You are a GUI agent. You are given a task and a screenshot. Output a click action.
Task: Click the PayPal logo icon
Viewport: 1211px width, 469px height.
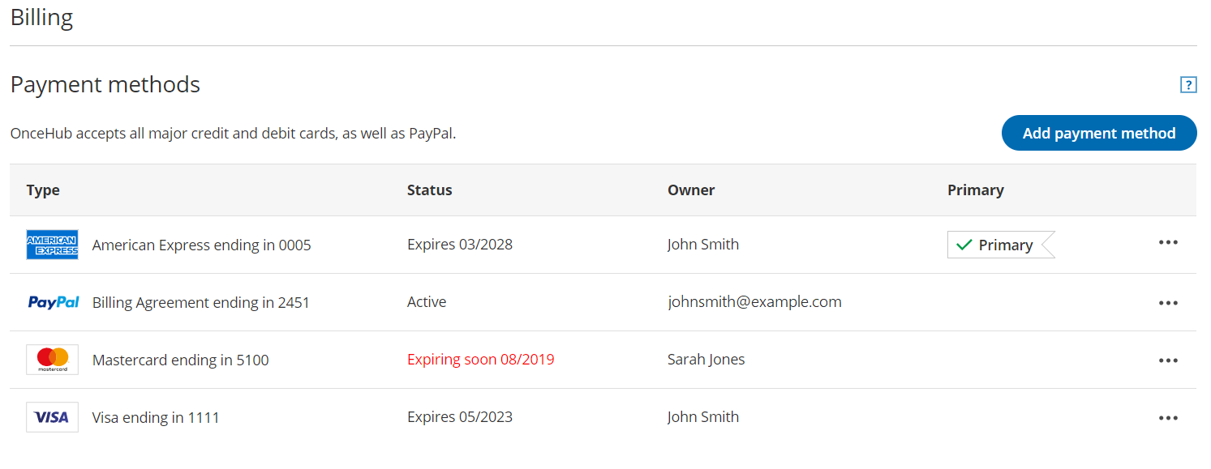(54, 302)
